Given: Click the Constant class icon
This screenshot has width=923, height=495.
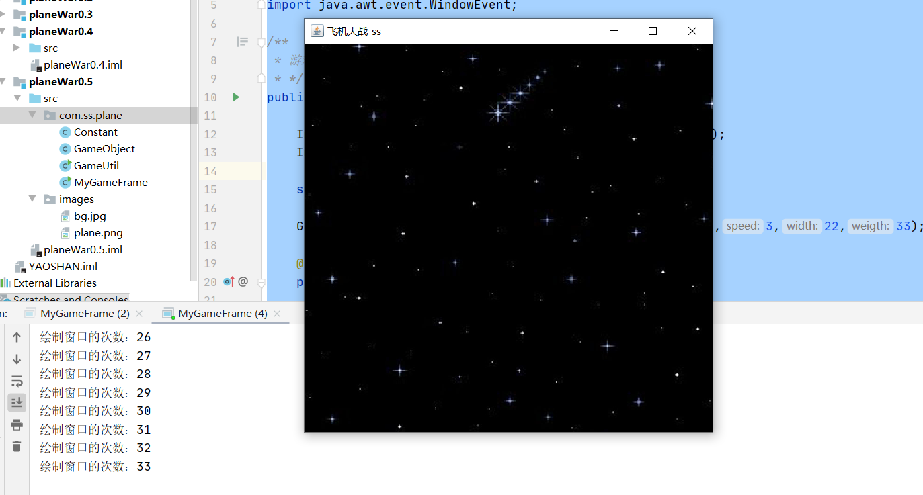Looking at the screenshot, I should (65, 132).
